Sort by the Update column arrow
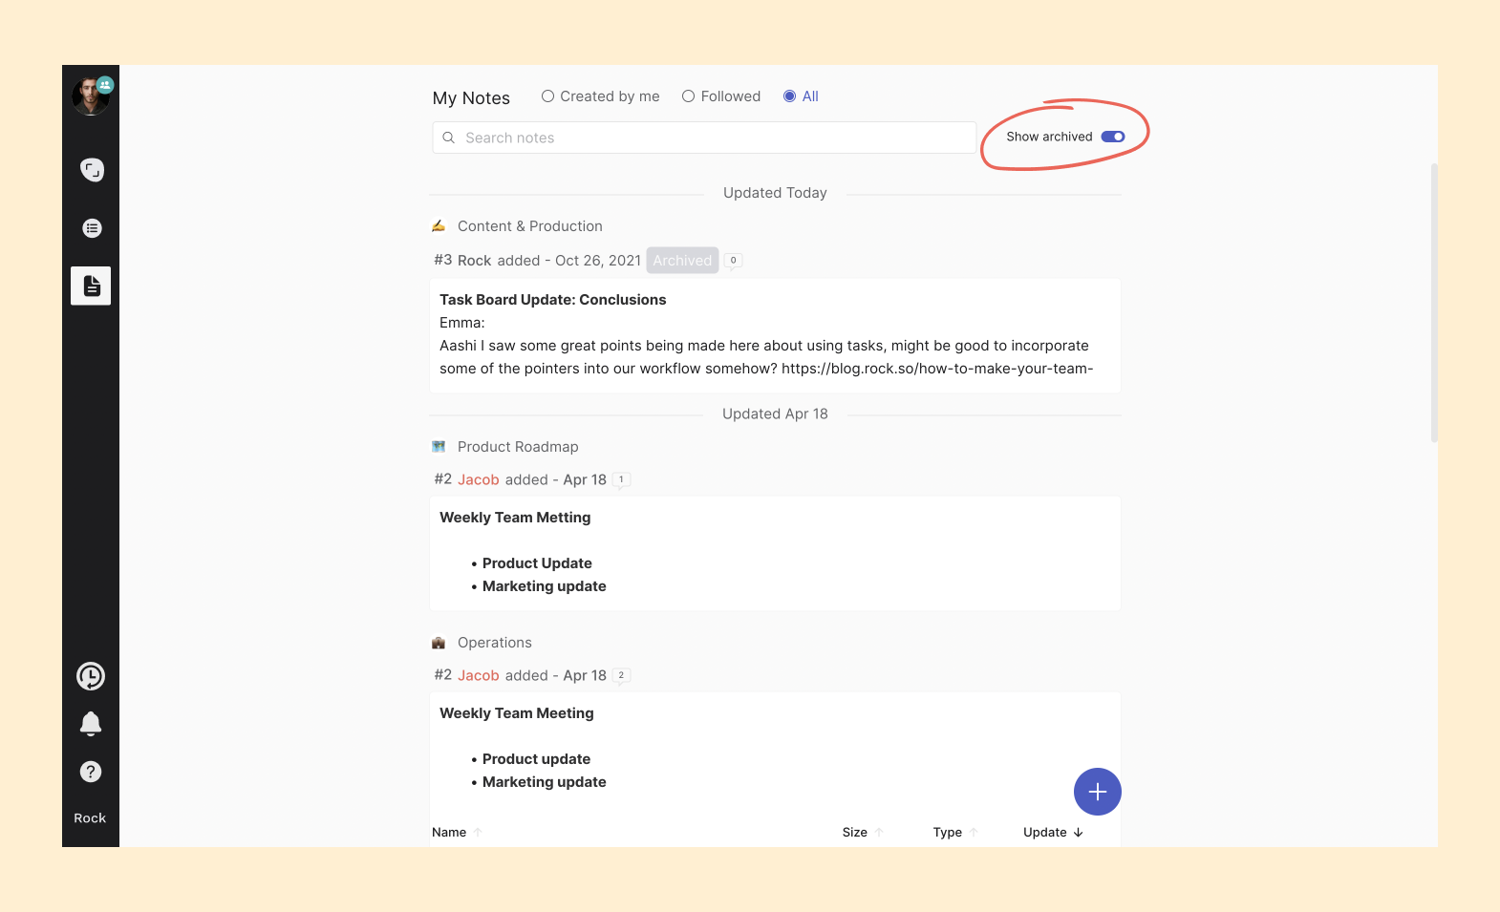 pos(1078,833)
